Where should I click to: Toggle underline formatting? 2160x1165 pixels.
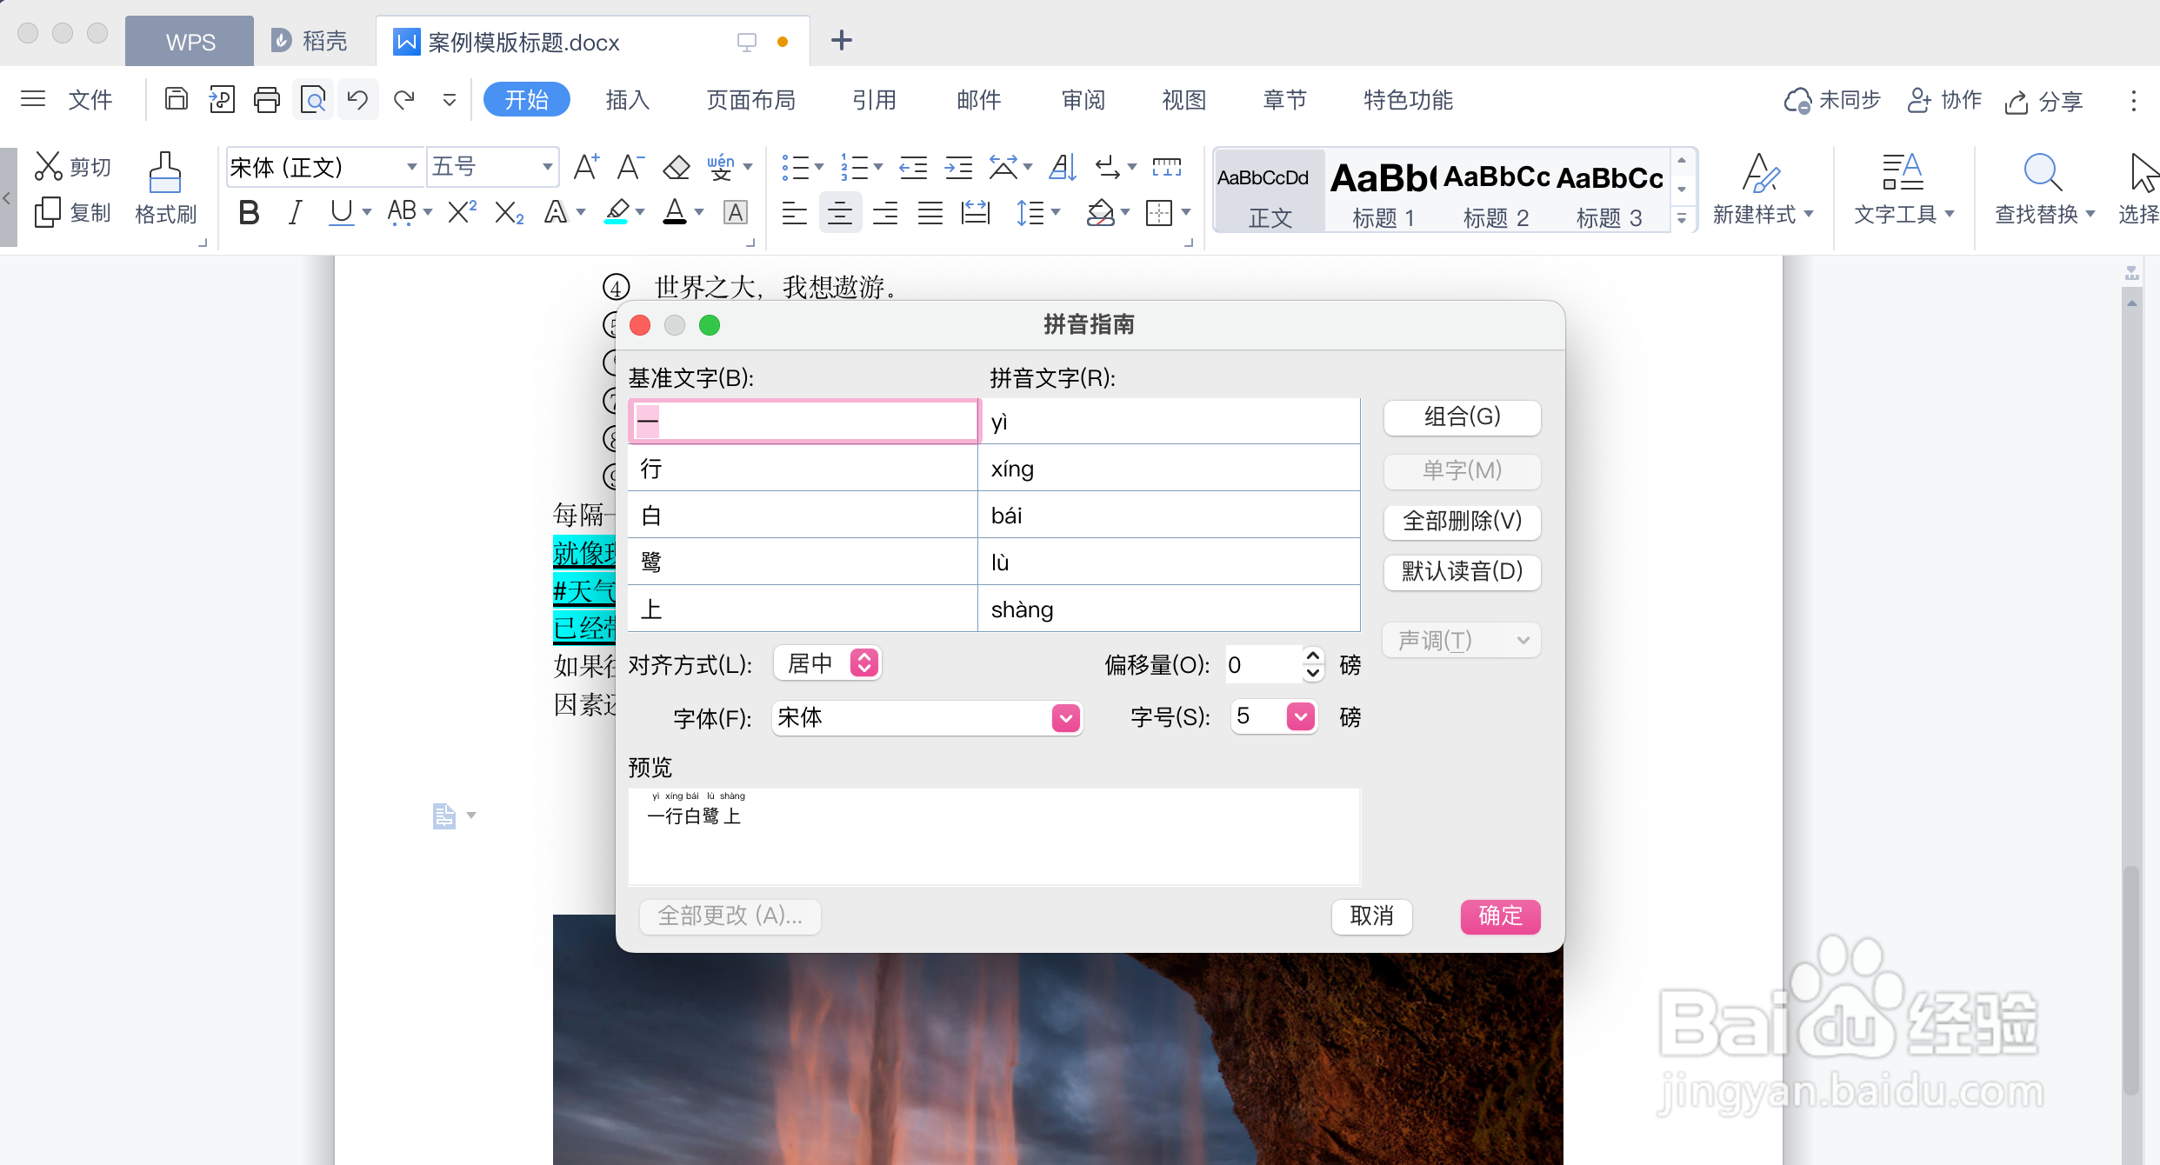339,211
